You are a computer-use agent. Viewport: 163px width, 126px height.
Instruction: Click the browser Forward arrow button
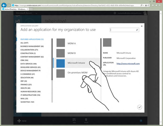[x=9, y=5]
